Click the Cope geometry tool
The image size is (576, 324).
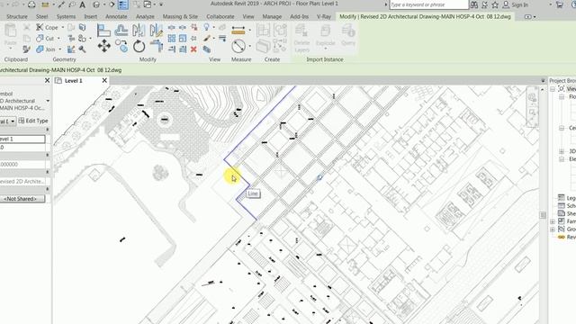47,27
